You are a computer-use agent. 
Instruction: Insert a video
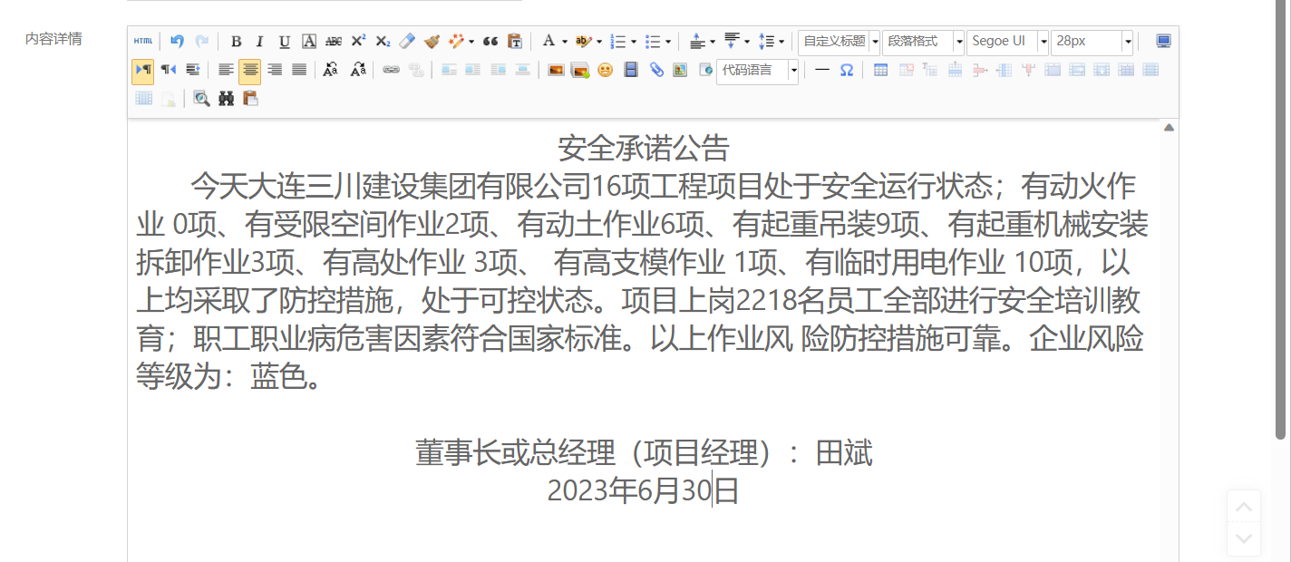click(x=631, y=70)
